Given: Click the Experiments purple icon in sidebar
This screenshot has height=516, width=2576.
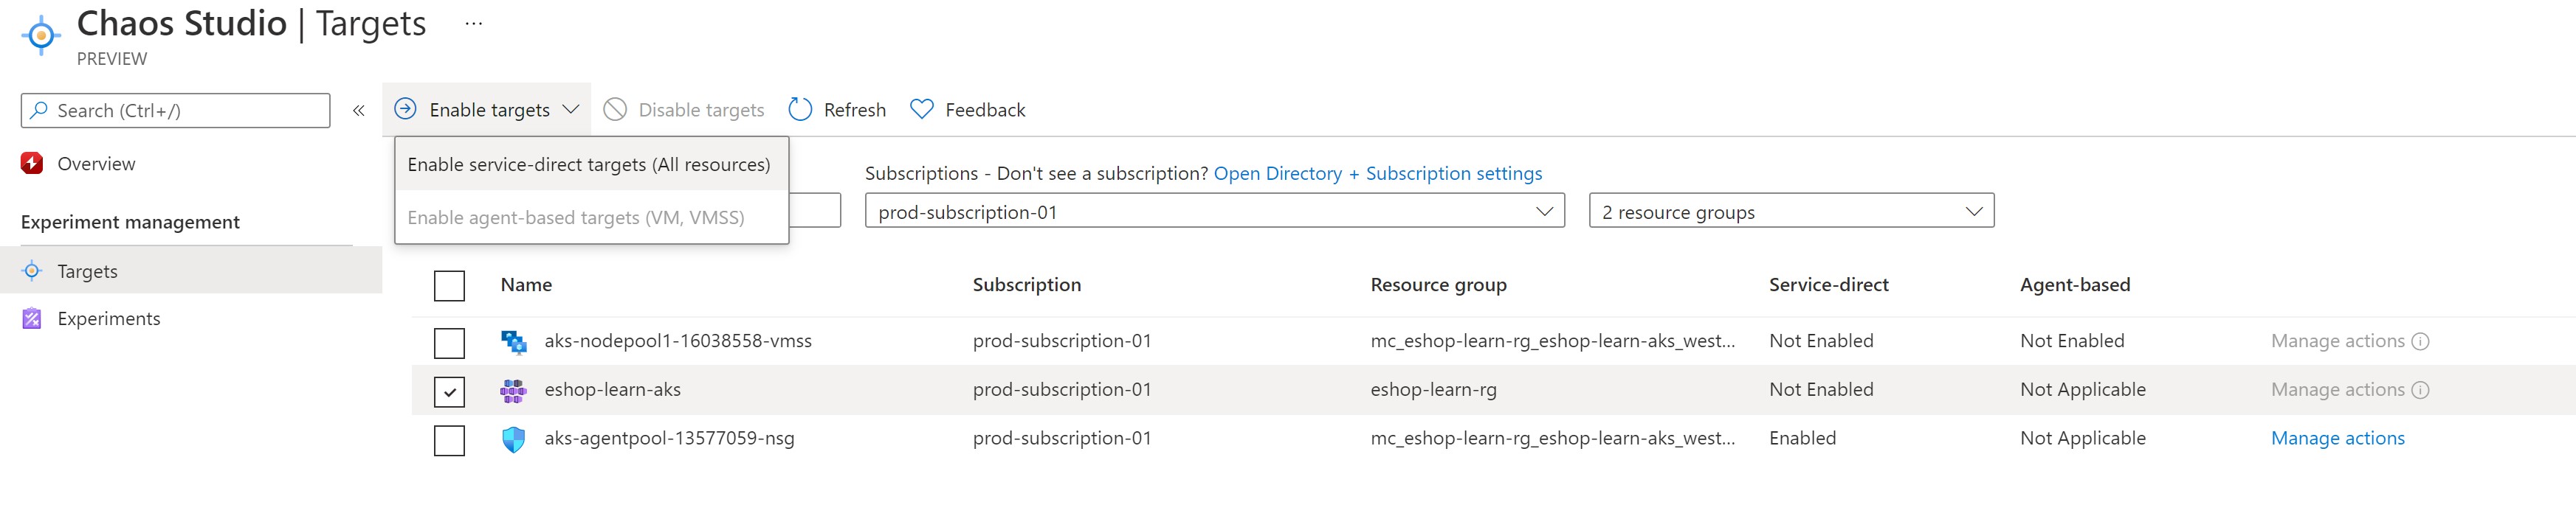Looking at the screenshot, I should [32, 318].
